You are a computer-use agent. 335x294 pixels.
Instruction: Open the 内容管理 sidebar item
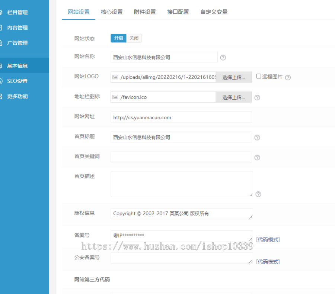pyautogui.click(x=17, y=28)
